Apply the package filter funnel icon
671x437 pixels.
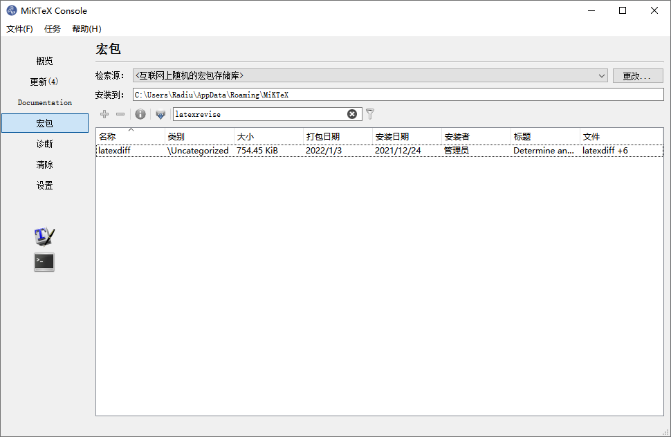370,114
